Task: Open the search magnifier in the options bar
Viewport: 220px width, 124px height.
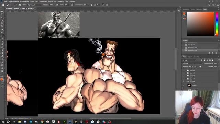Action: pyautogui.click(x=209, y=5)
